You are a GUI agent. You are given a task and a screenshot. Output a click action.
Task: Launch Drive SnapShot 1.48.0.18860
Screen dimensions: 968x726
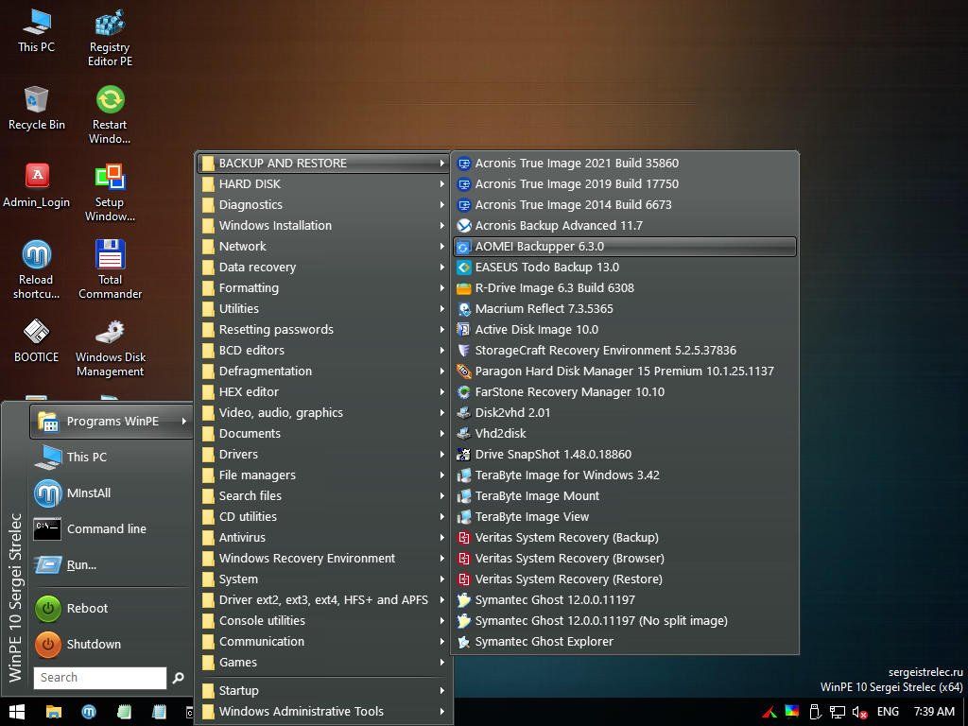pyautogui.click(x=625, y=455)
